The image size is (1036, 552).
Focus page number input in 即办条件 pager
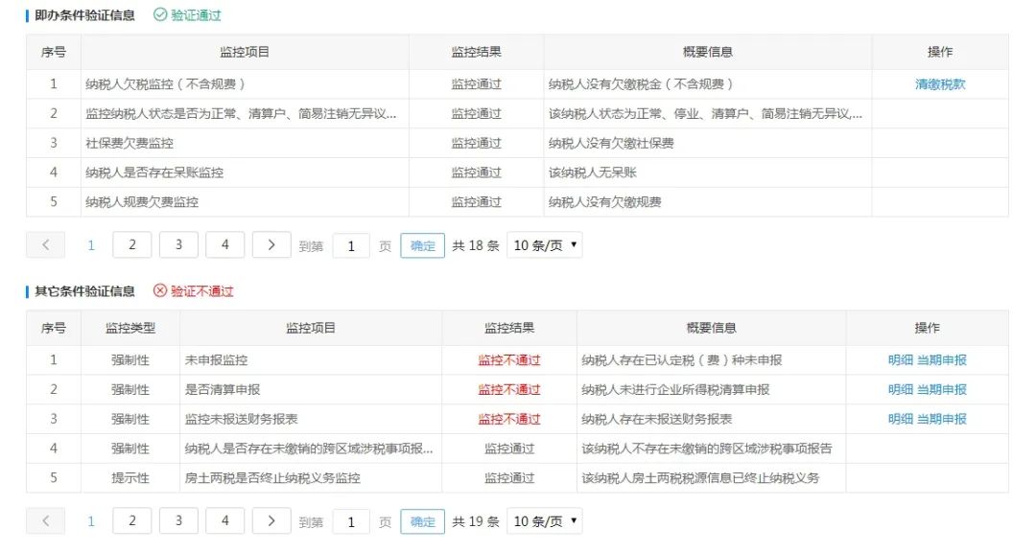point(351,246)
